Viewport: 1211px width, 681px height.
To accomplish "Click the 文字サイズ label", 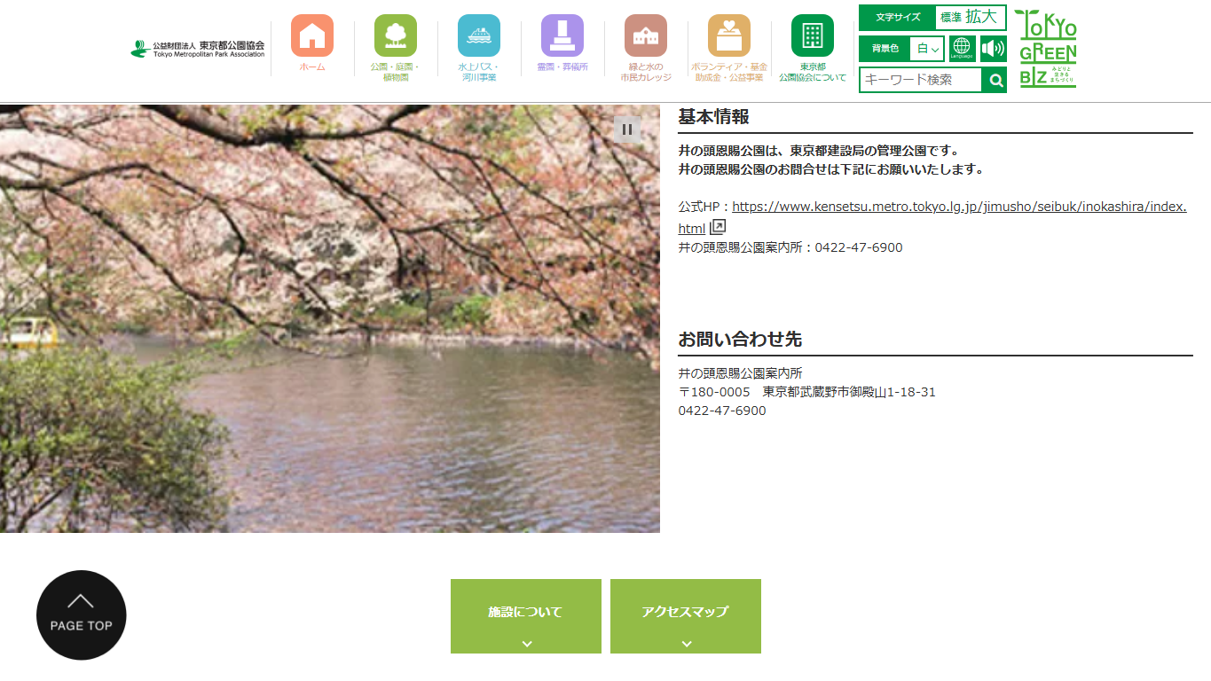I will 896,18.
